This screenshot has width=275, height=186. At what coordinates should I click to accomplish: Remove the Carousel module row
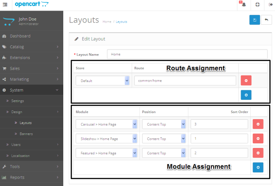coord(258,124)
